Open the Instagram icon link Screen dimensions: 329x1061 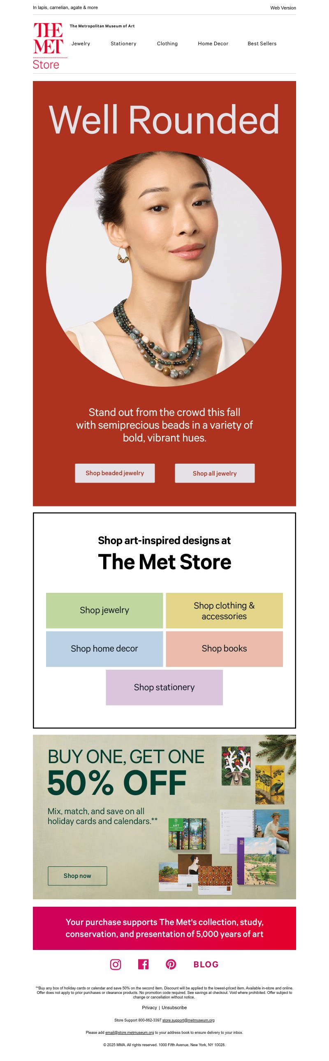click(116, 964)
